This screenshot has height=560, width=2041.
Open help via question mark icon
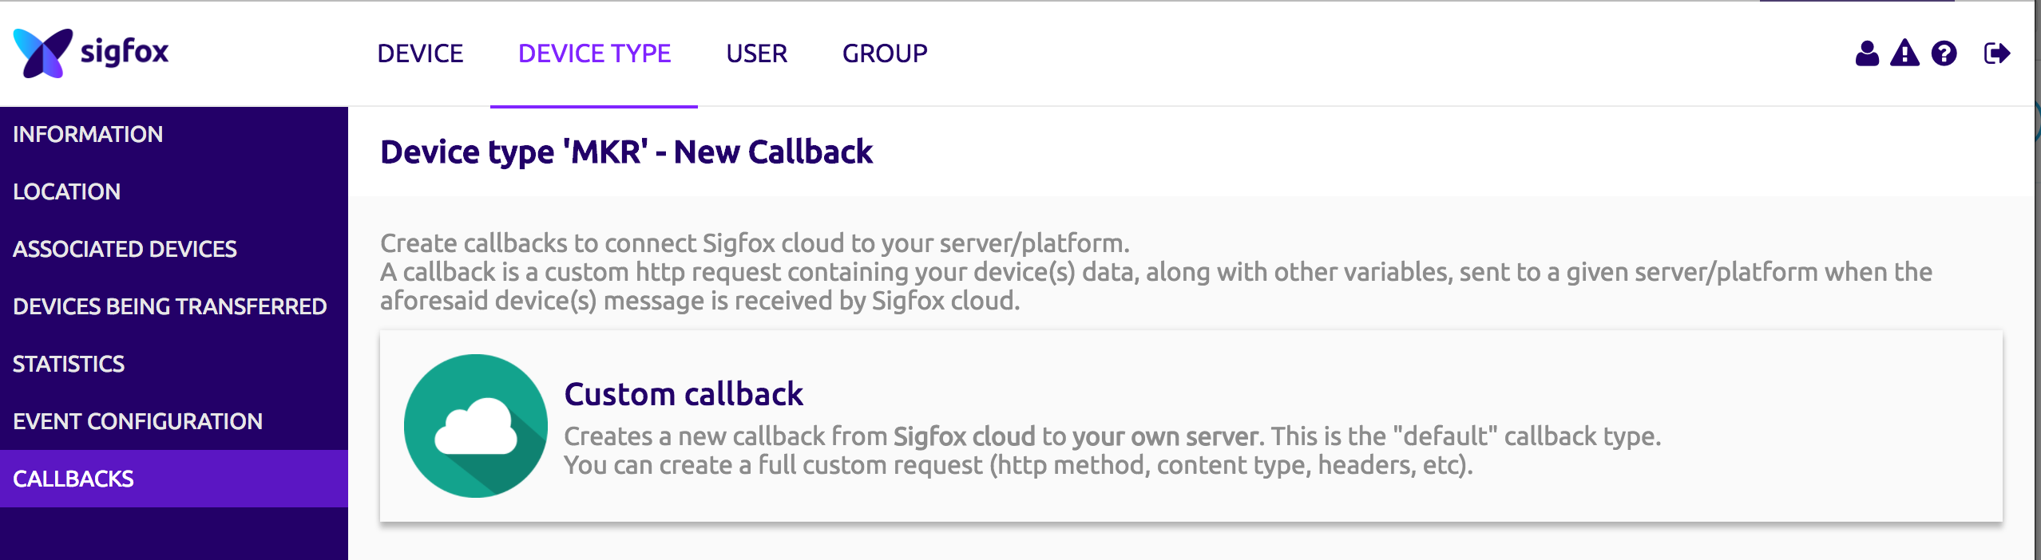(1944, 53)
